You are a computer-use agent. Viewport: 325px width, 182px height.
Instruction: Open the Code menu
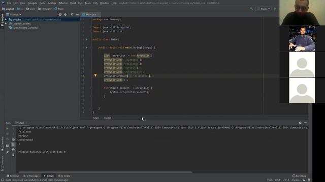click(43, 3)
